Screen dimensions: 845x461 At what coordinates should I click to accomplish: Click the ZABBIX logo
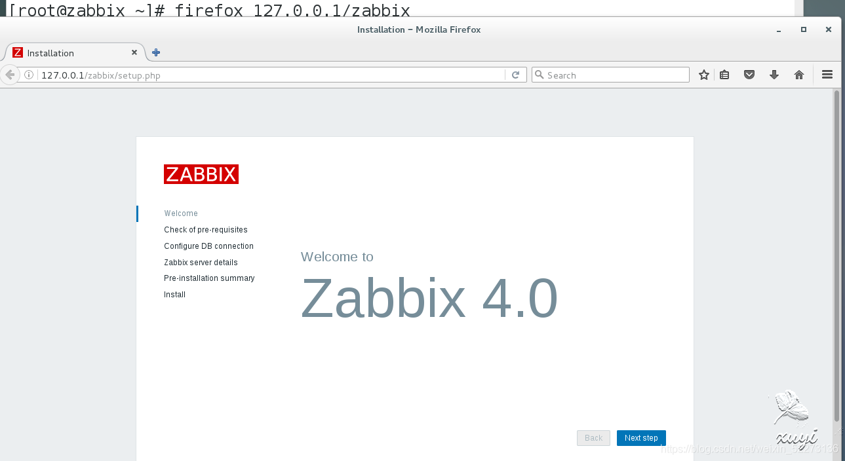(201, 174)
